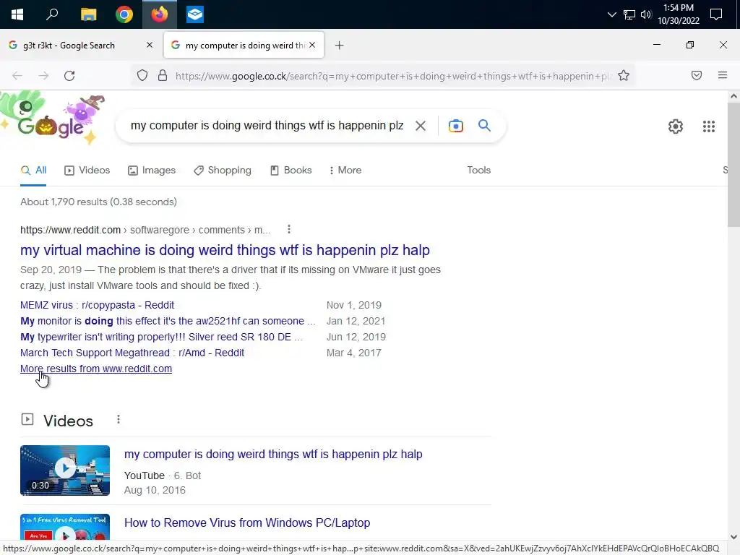Go back to the previous page
740x555 pixels.
pos(17,75)
